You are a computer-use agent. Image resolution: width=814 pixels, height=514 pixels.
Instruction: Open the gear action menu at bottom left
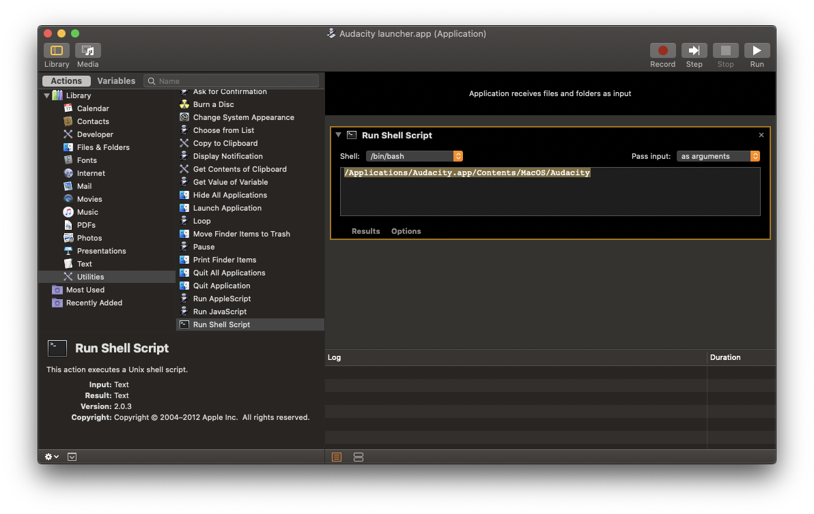pos(51,457)
